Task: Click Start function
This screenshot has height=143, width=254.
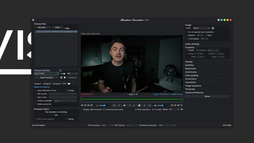Action: [47, 78]
